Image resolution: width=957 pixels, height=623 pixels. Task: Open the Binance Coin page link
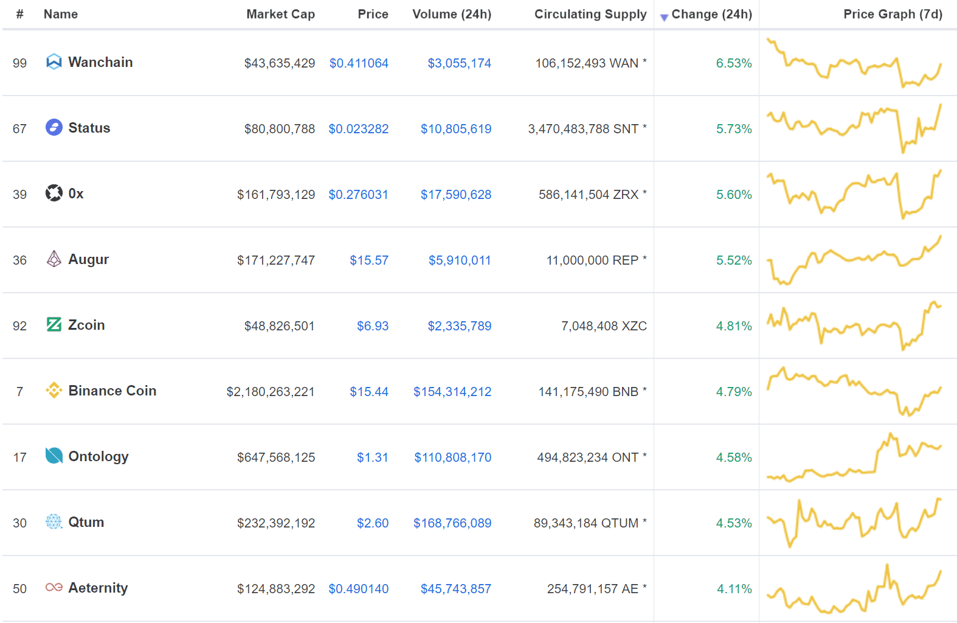[112, 391]
